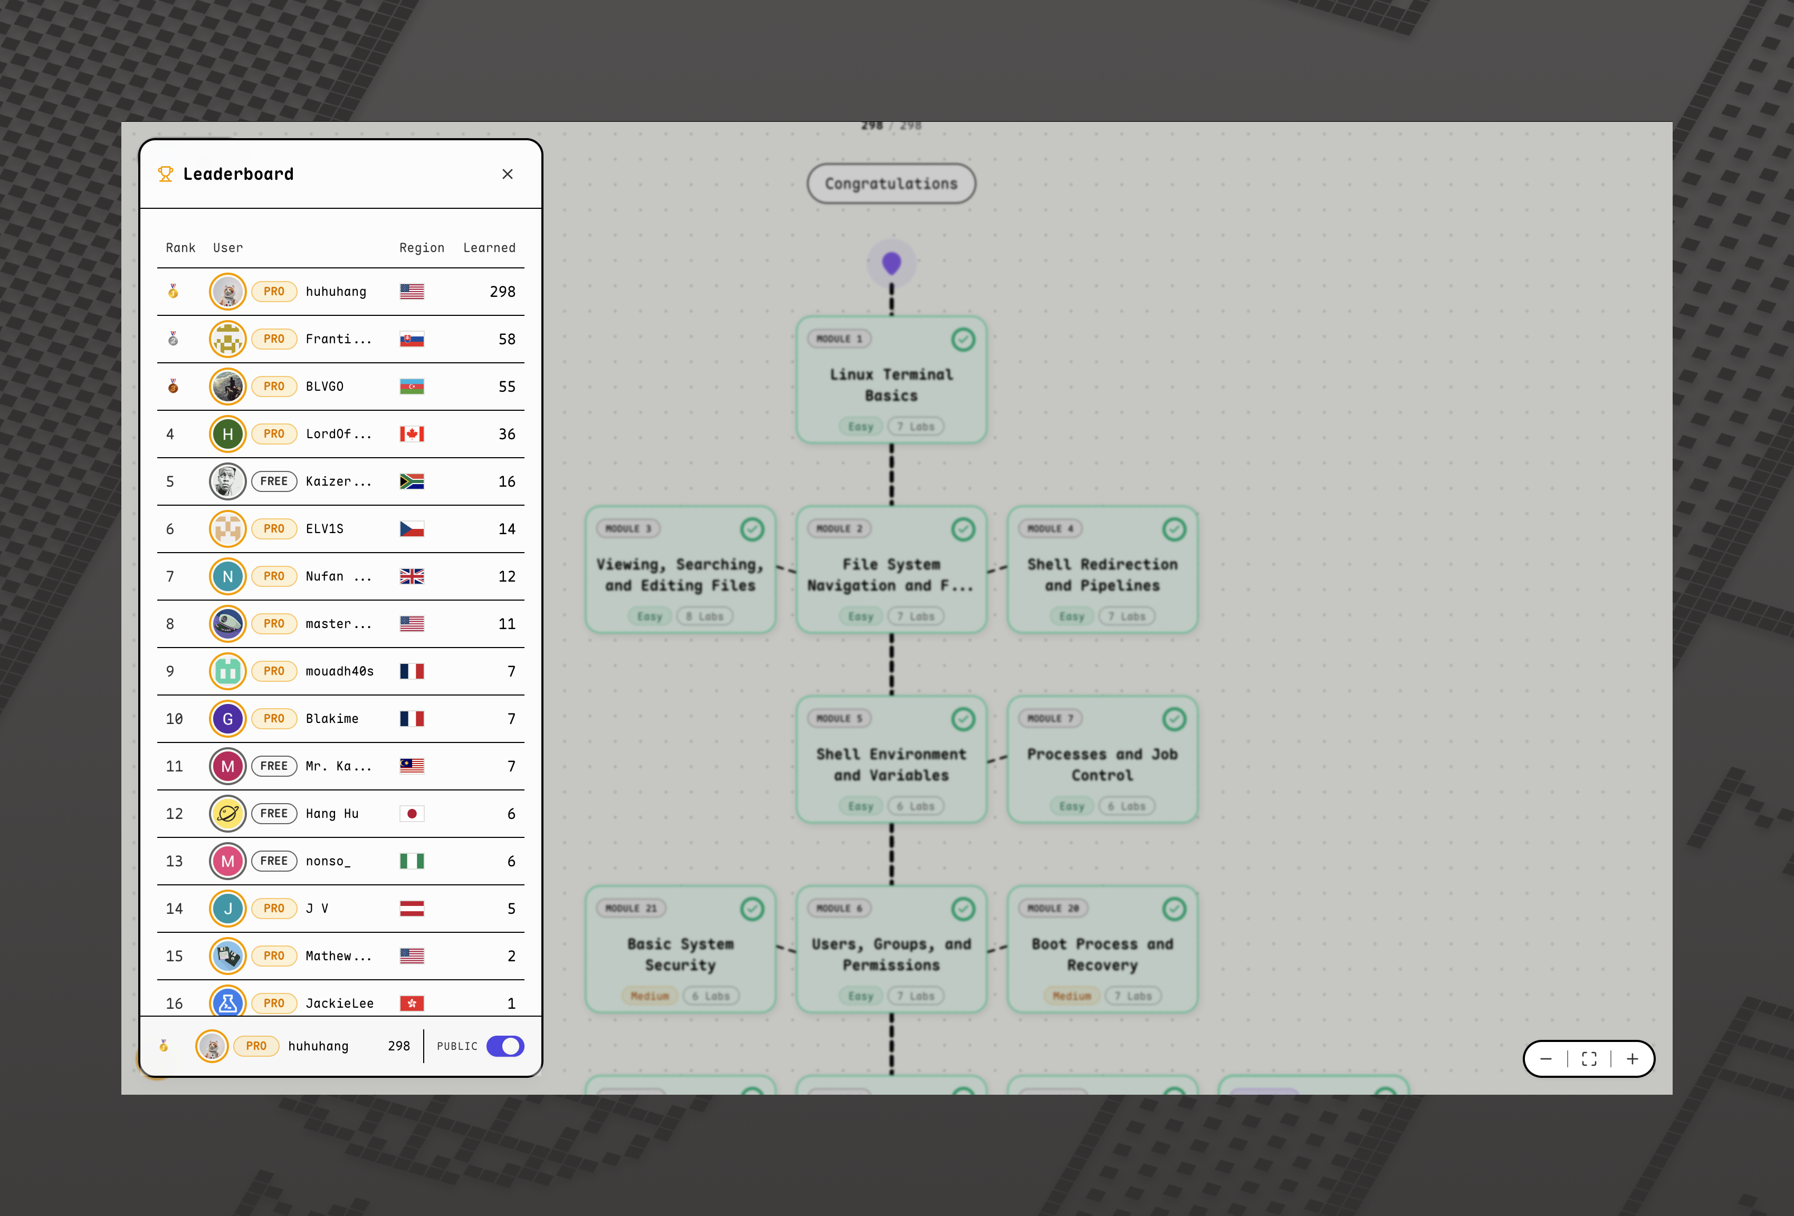Click the fit-to-screen icon in zoom controls
Screen dimensions: 1794x1216
1589,1059
